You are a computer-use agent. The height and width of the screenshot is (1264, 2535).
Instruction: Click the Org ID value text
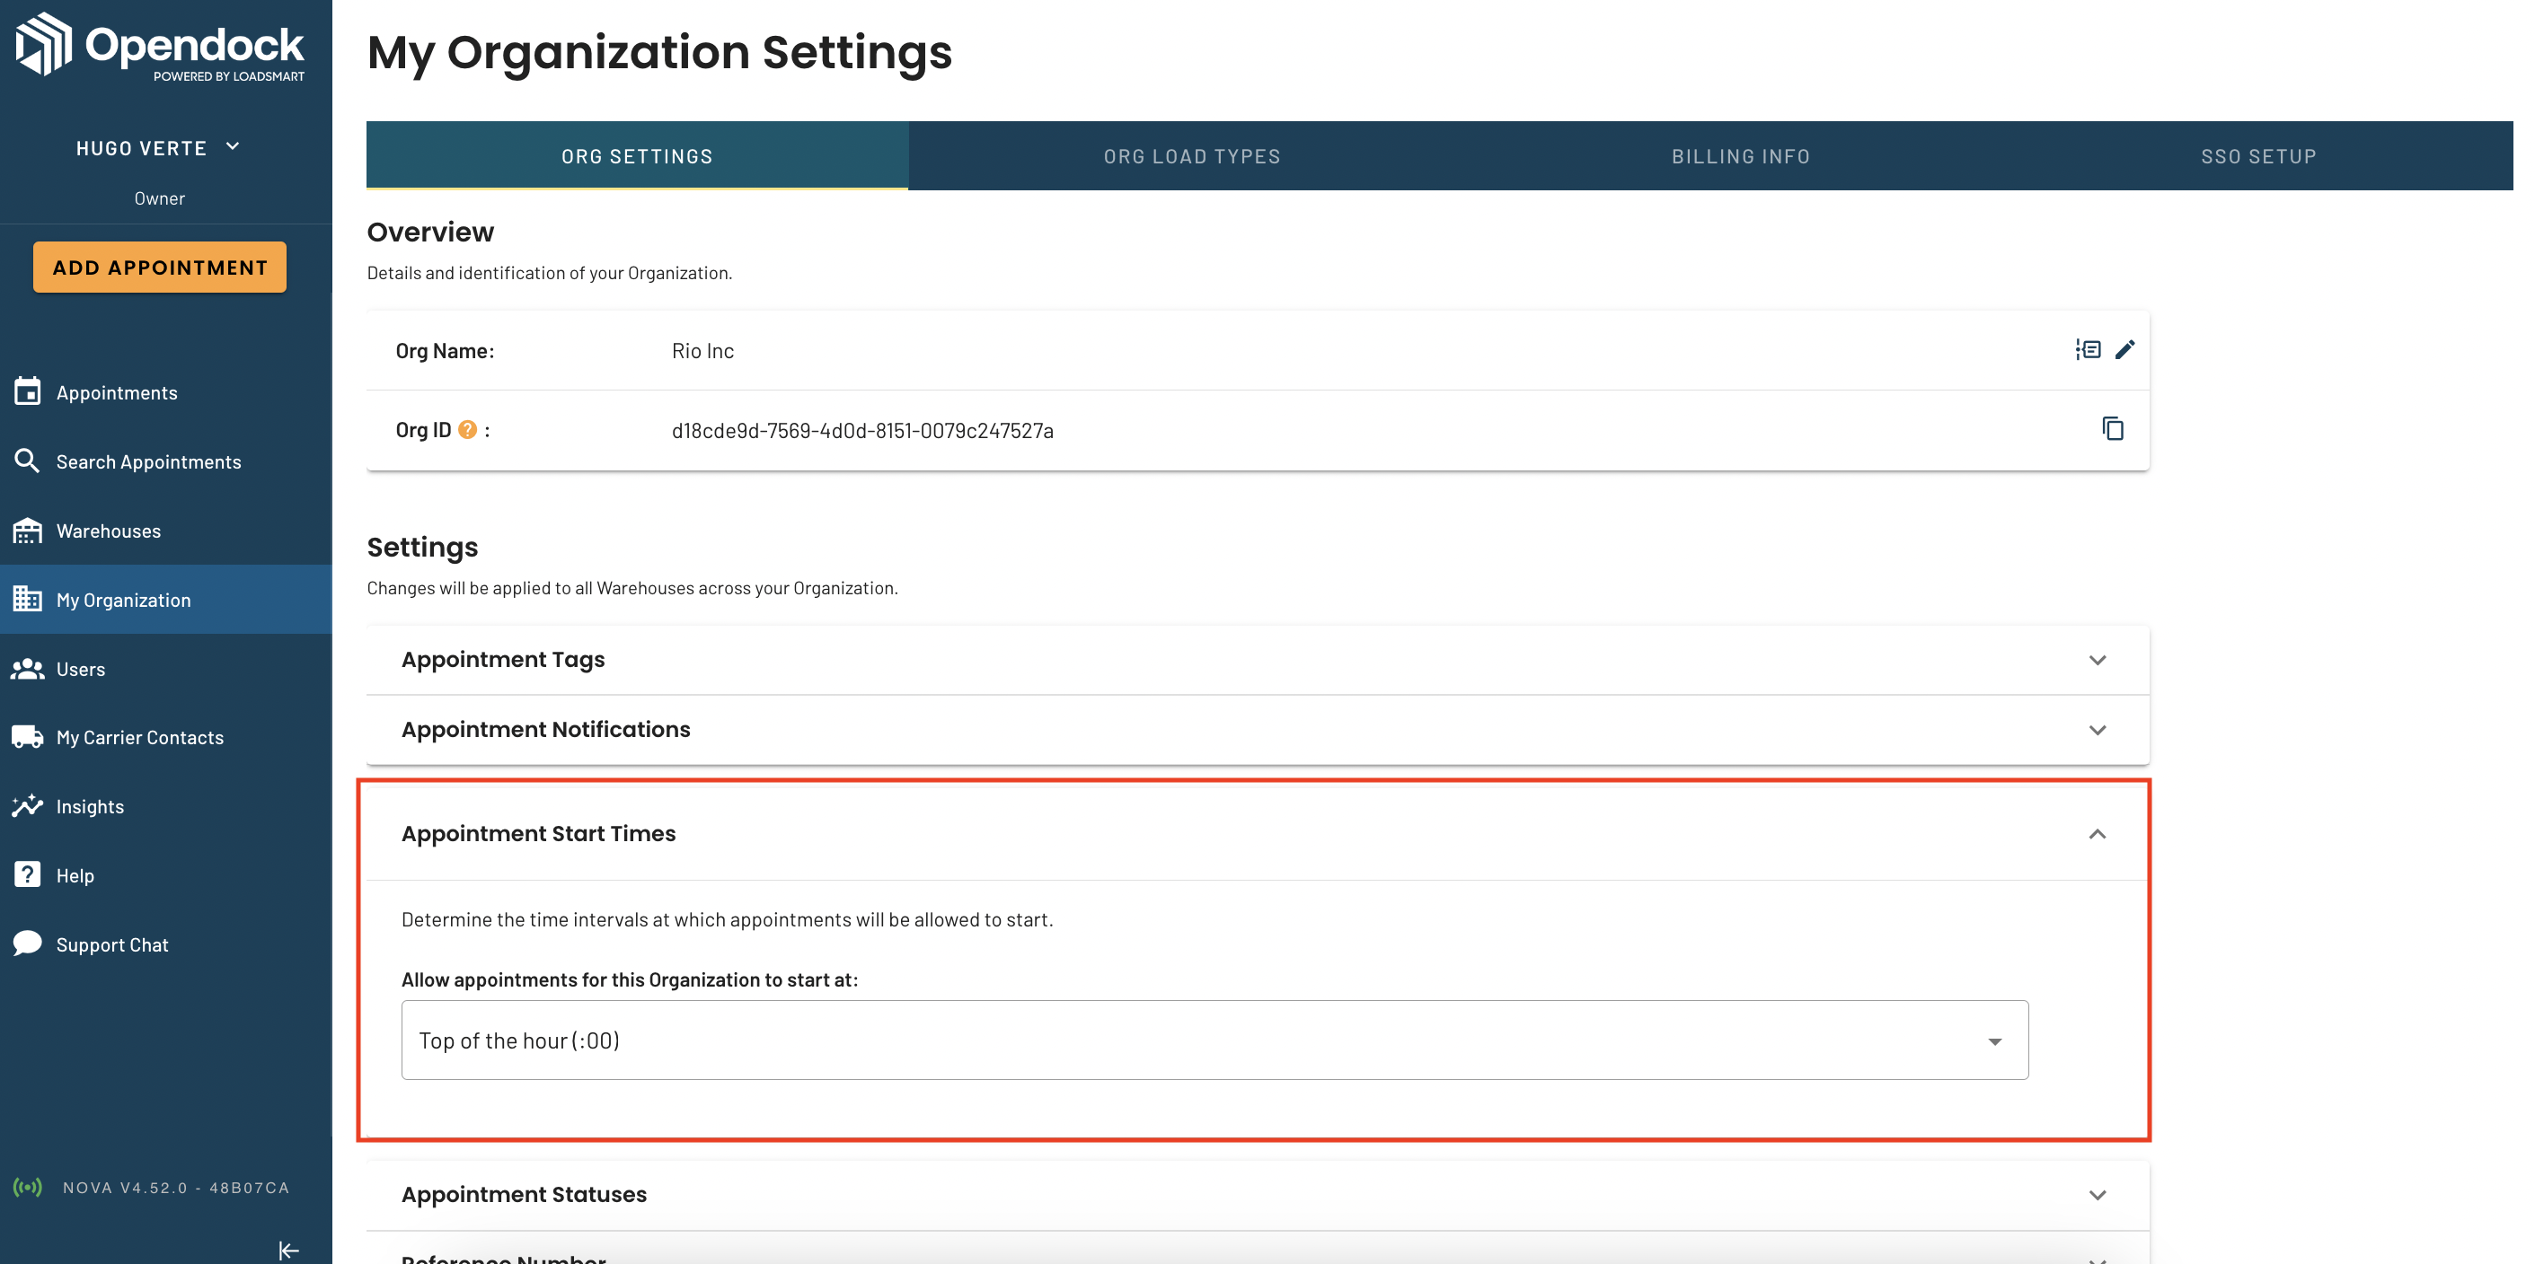point(862,430)
